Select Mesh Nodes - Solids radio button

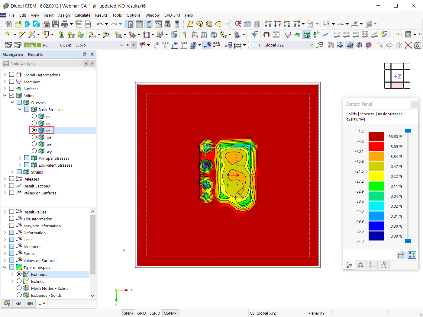tap(19, 288)
